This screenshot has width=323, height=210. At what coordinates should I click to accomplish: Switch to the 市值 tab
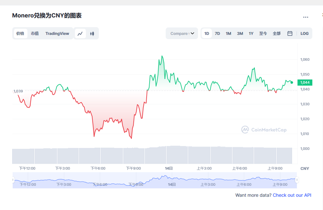pos(35,33)
